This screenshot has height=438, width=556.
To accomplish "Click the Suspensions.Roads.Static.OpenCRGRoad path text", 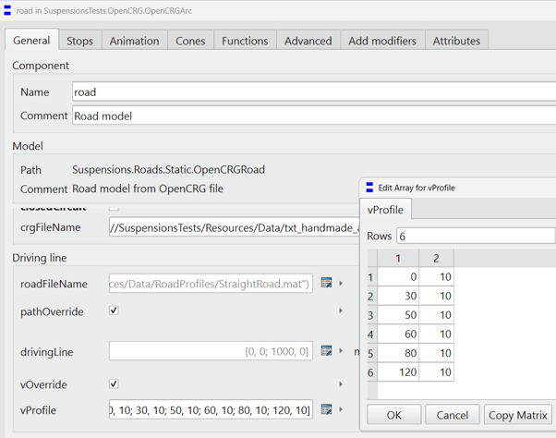I will pos(168,169).
